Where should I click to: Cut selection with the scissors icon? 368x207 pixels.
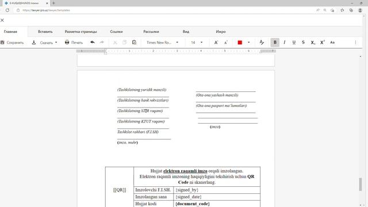tap(115, 43)
